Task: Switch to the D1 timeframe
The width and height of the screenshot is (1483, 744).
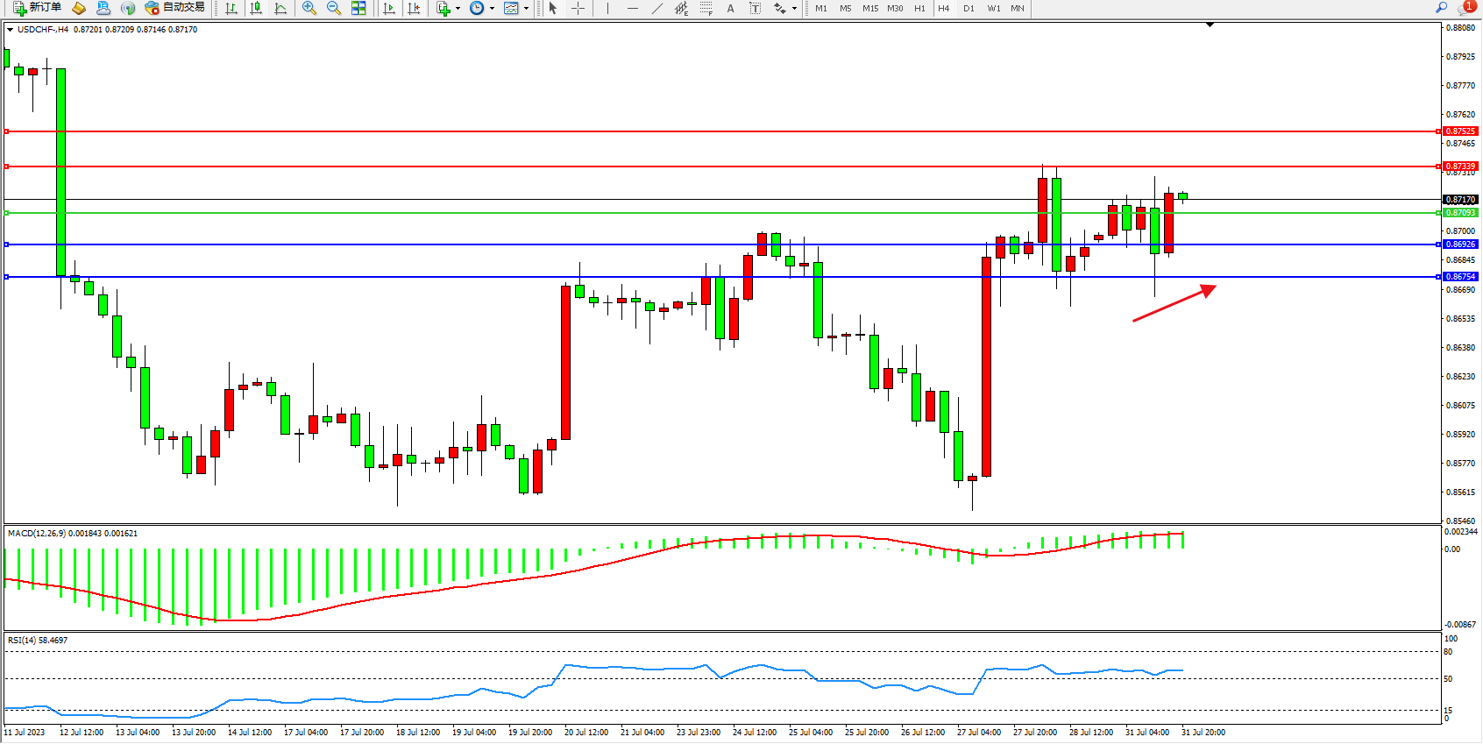Action: point(969,8)
